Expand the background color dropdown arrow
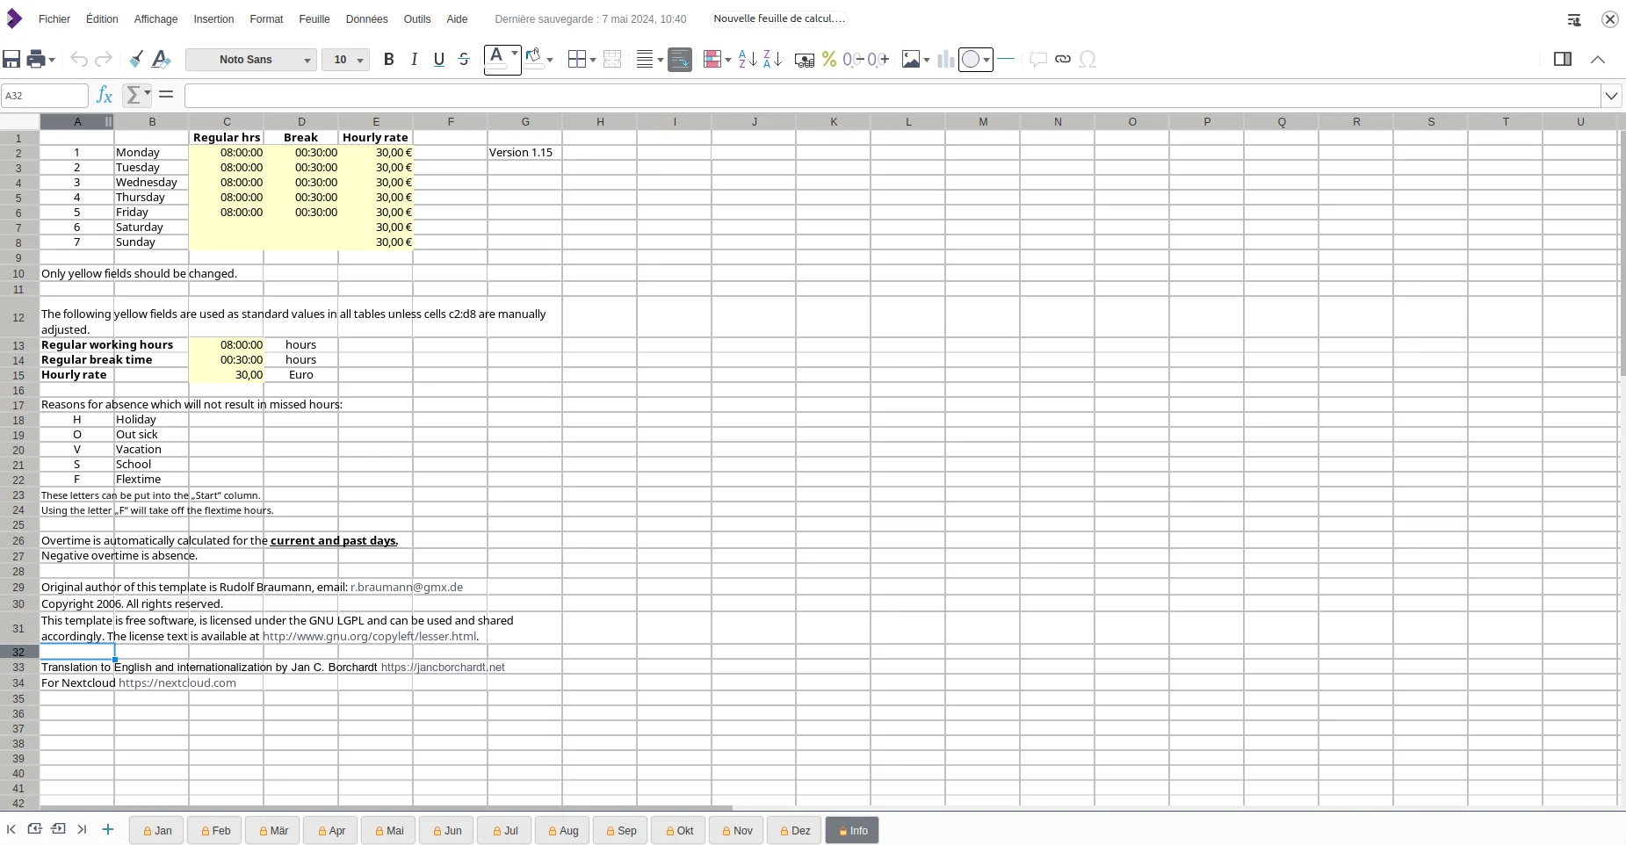 click(x=550, y=60)
